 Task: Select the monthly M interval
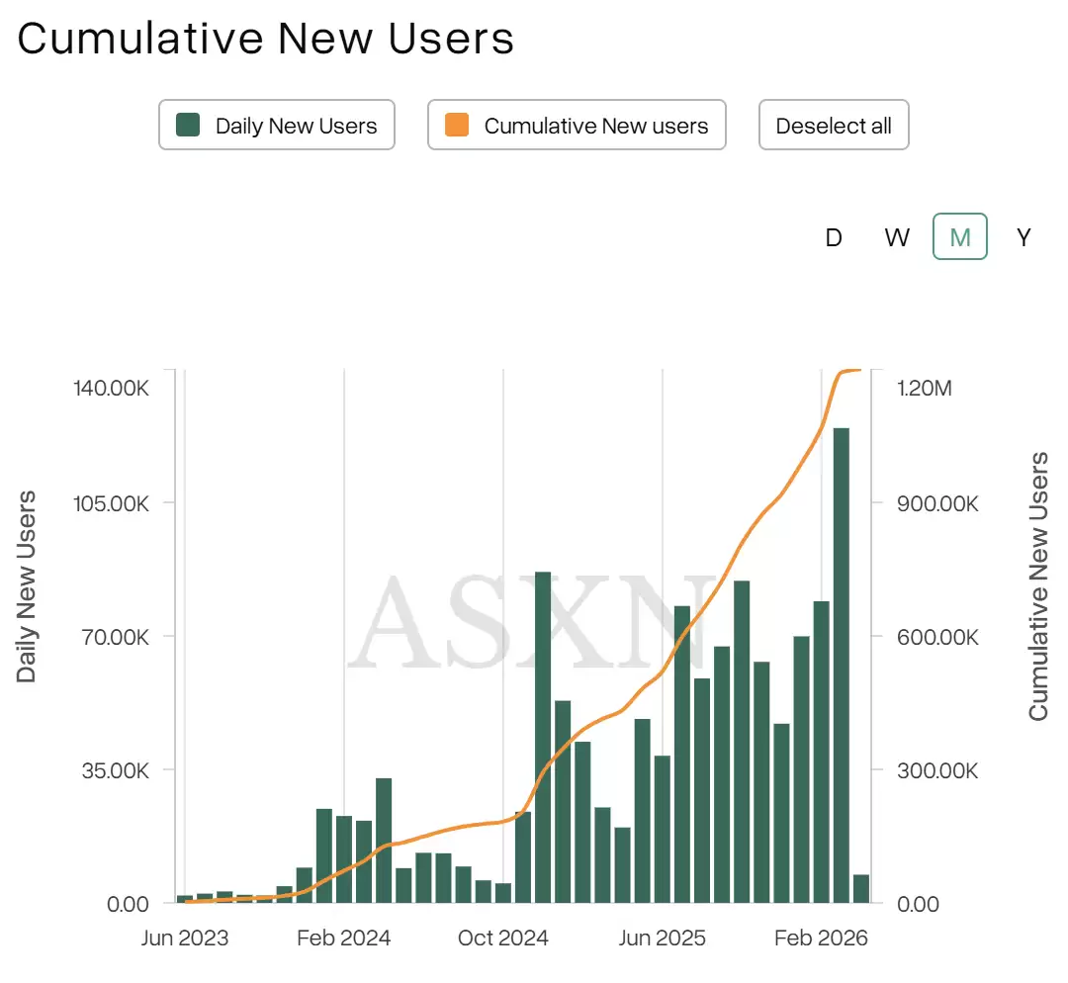[959, 236]
